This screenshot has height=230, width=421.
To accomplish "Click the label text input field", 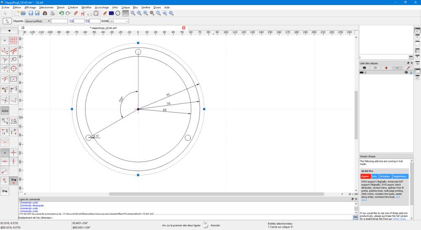I will coord(59,21).
